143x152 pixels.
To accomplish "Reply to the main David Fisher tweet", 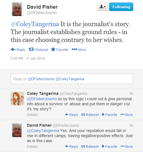I will [x=18, y=50].
